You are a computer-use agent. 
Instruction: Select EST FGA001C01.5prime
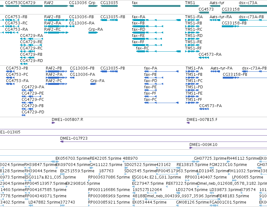[228, 202]
